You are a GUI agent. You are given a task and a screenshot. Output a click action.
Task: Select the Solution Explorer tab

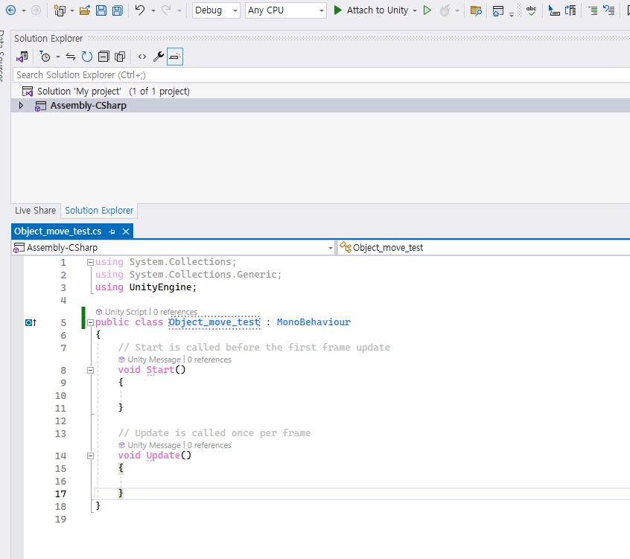(99, 211)
